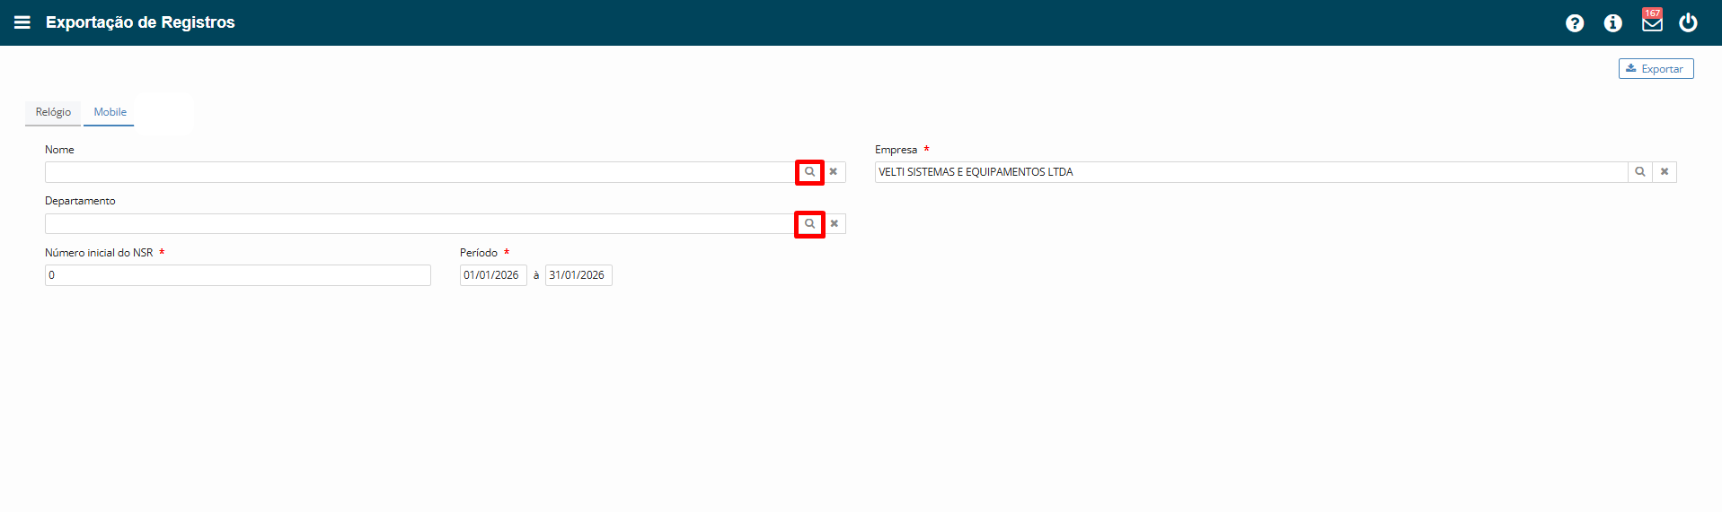Image resolution: width=1722 pixels, height=512 pixels.
Task: Click the end date 31/01/2026 field
Action: point(578,275)
